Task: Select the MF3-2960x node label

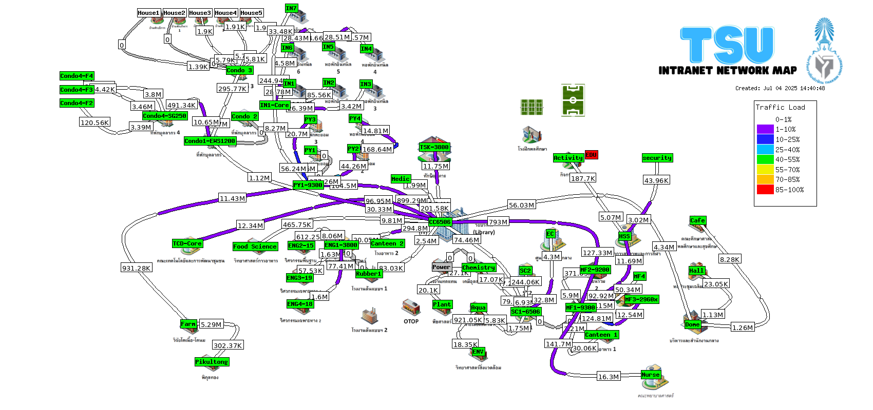Action: tap(642, 299)
